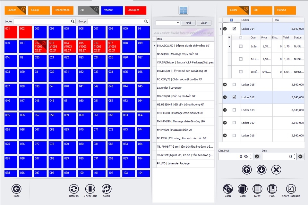Click the Back arrow icon
The image size is (308, 205).
click(16, 189)
